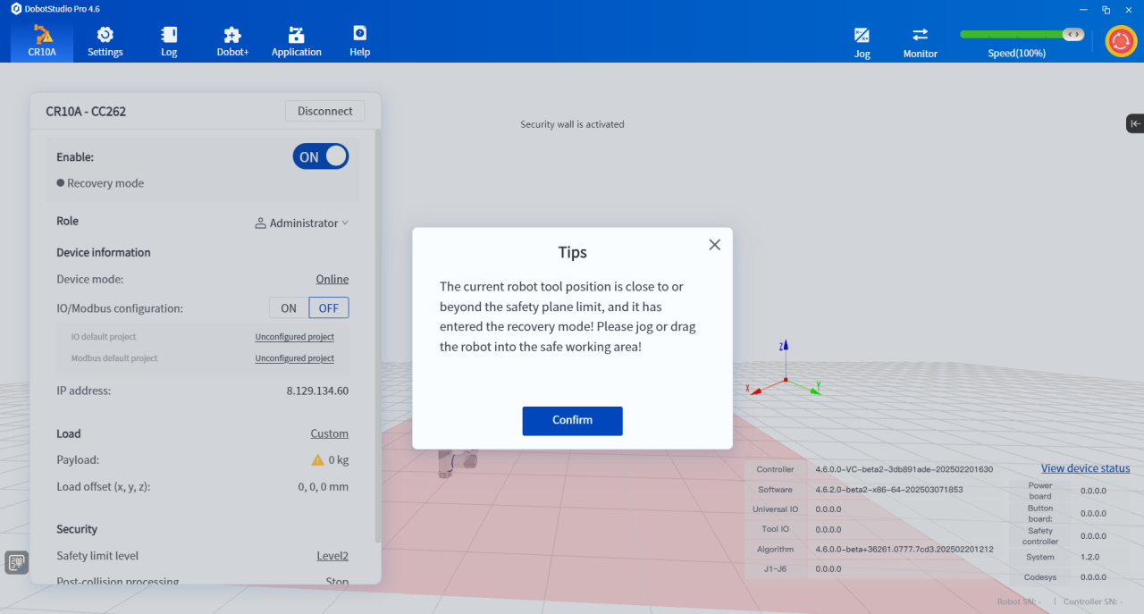1144x614 pixels.
Task: Open the Settings gear icon
Action: pyautogui.click(x=105, y=36)
